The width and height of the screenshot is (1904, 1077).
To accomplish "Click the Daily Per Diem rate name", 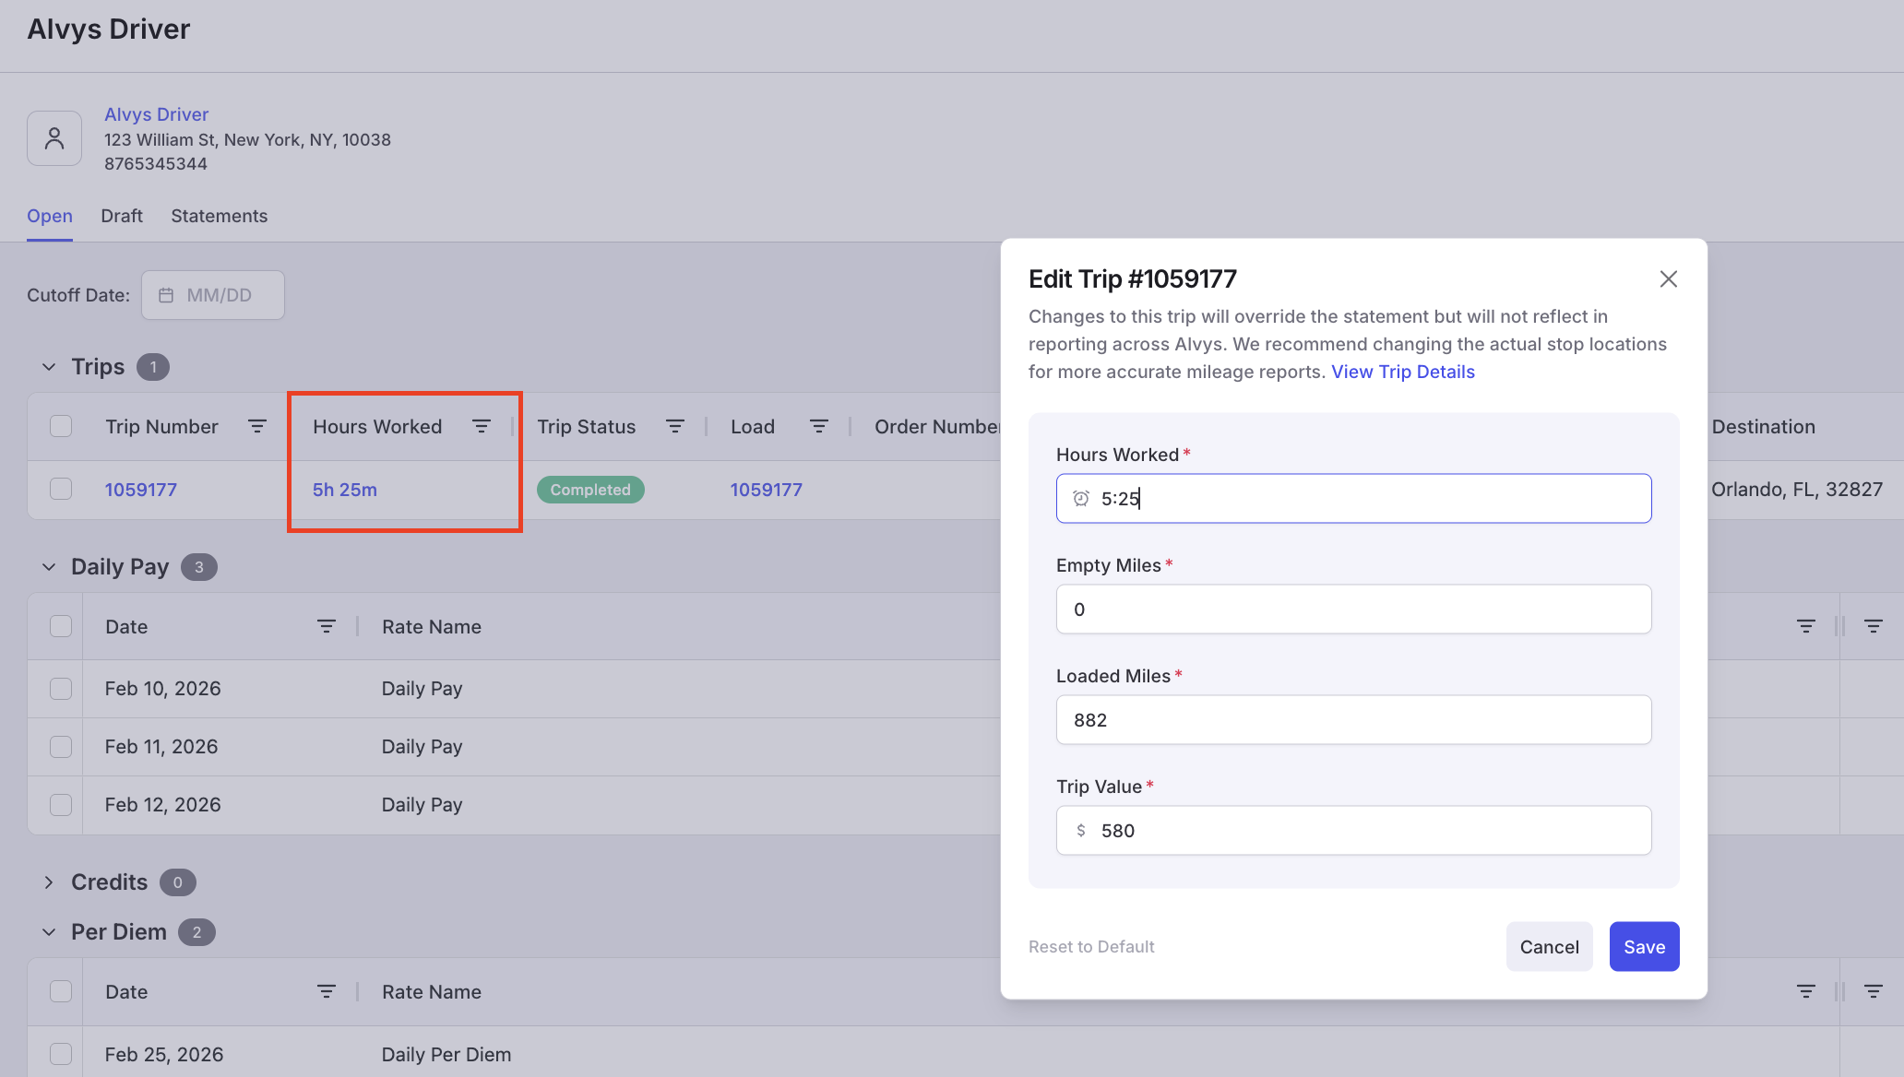I will click(446, 1054).
